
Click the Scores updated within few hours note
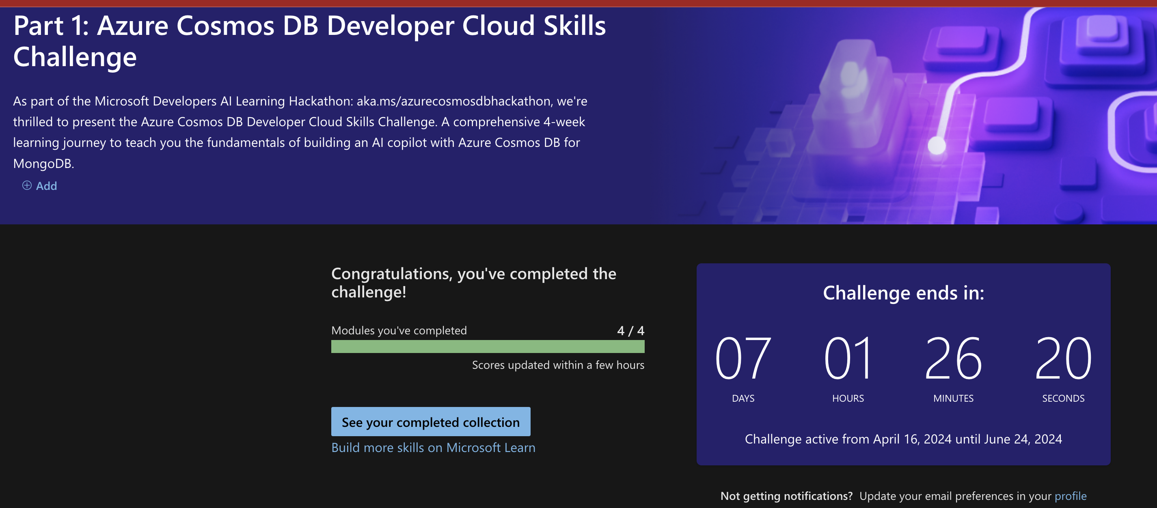coord(558,365)
